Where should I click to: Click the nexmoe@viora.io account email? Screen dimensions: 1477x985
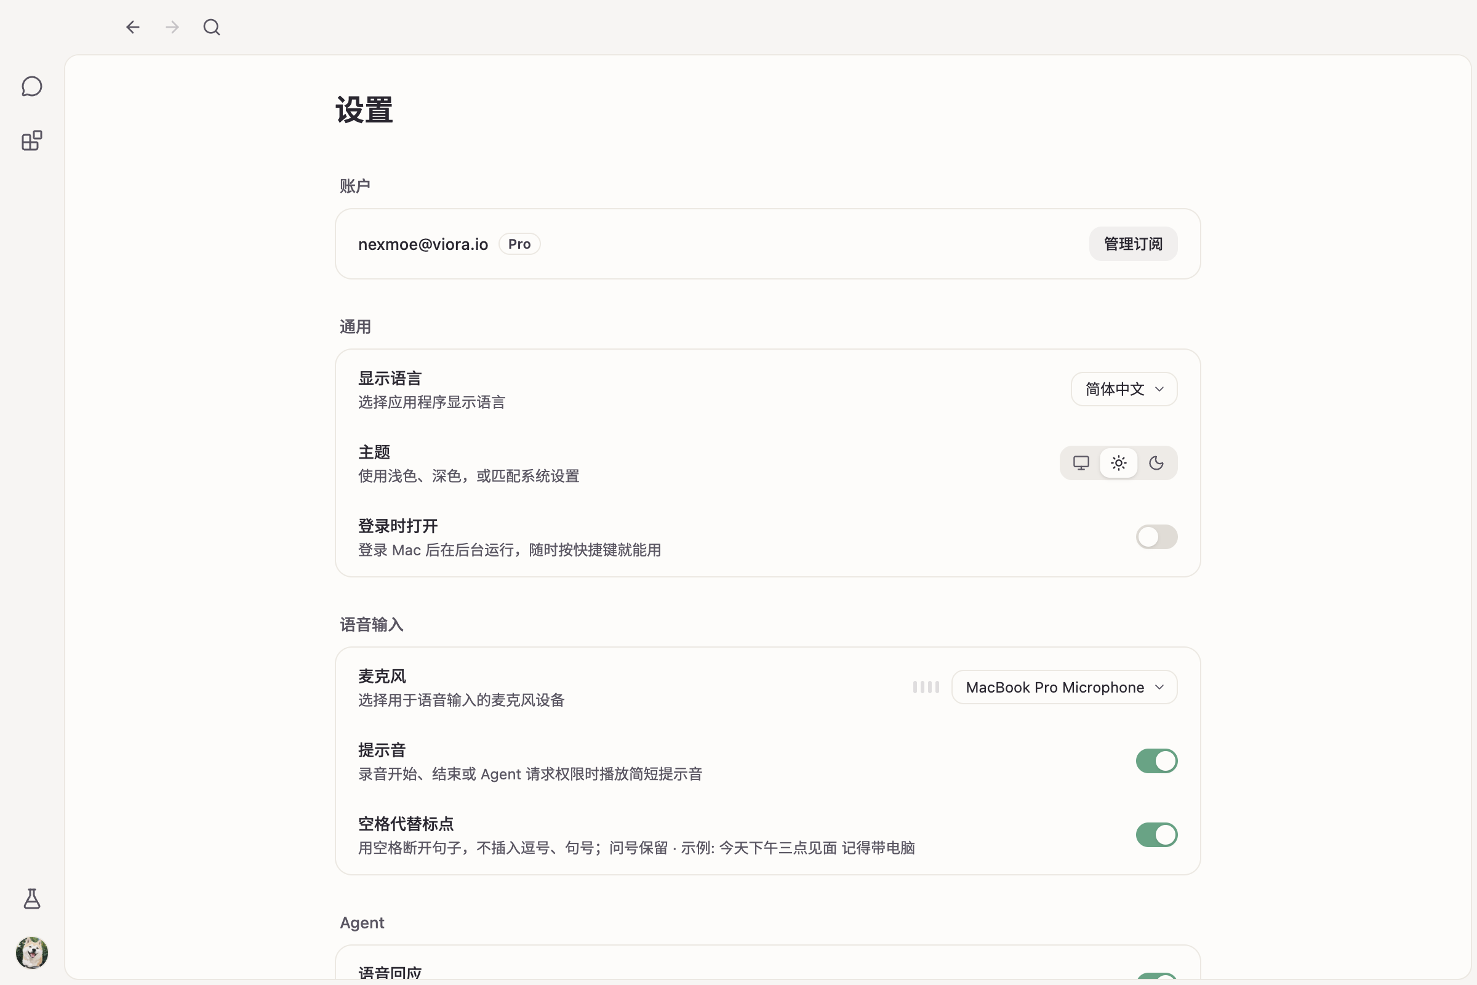(423, 244)
